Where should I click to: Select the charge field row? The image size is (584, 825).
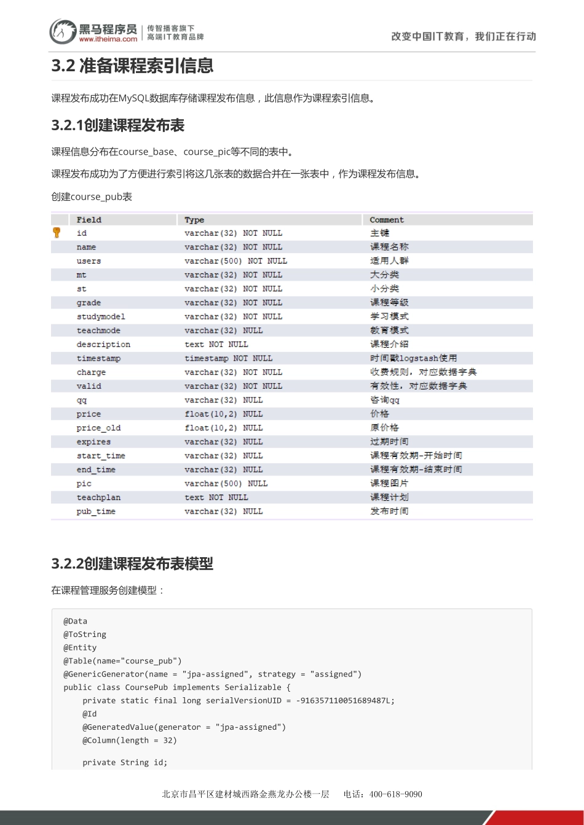coord(246,372)
